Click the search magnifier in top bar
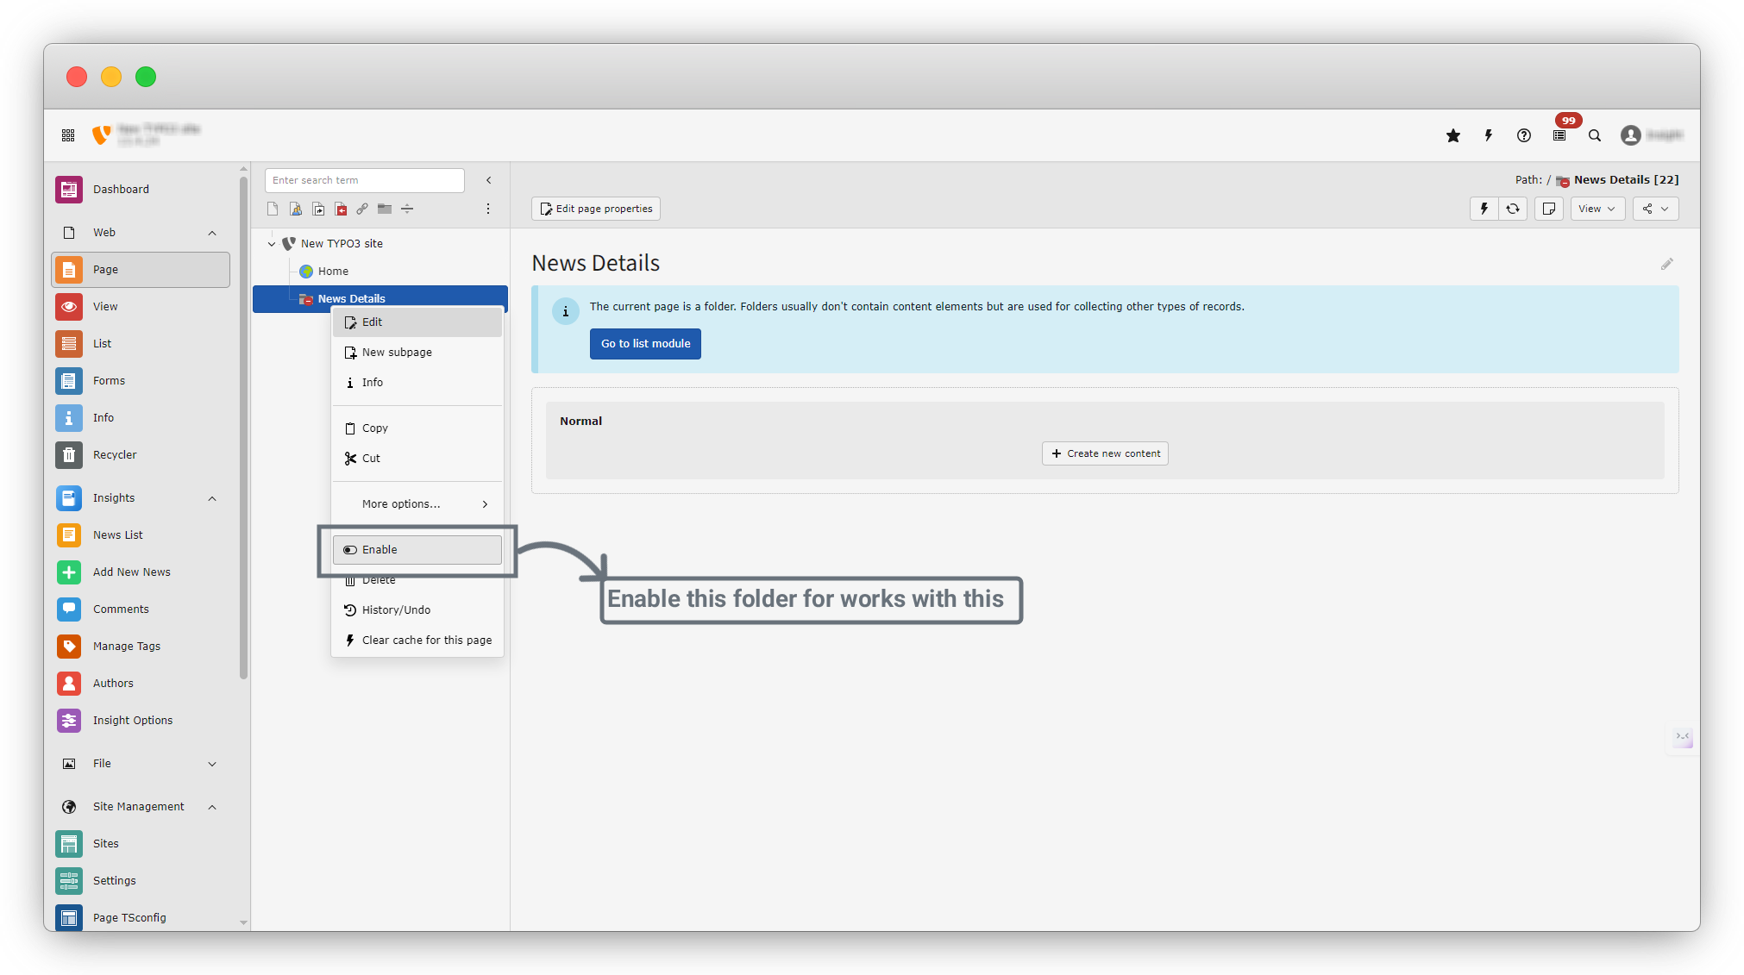 coord(1595,135)
